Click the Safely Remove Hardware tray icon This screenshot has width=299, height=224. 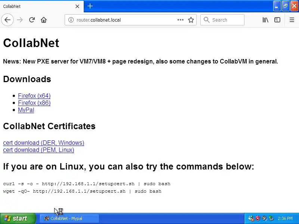[x=271, y=218]
